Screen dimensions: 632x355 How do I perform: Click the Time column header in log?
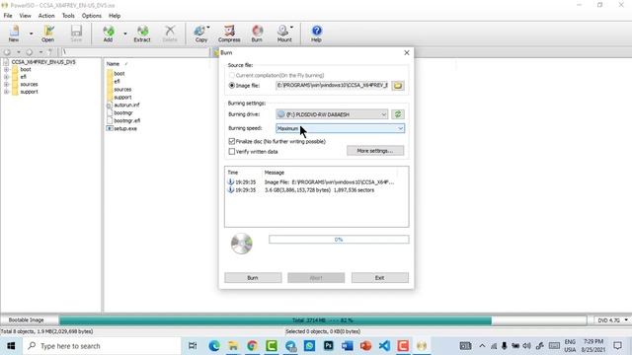pyautogui.click(x=233, y=173)
